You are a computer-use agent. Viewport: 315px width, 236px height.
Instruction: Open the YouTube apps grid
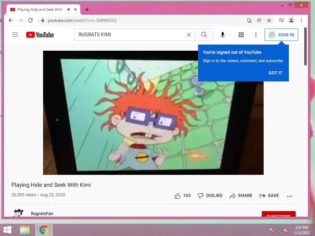coord(241,35)
